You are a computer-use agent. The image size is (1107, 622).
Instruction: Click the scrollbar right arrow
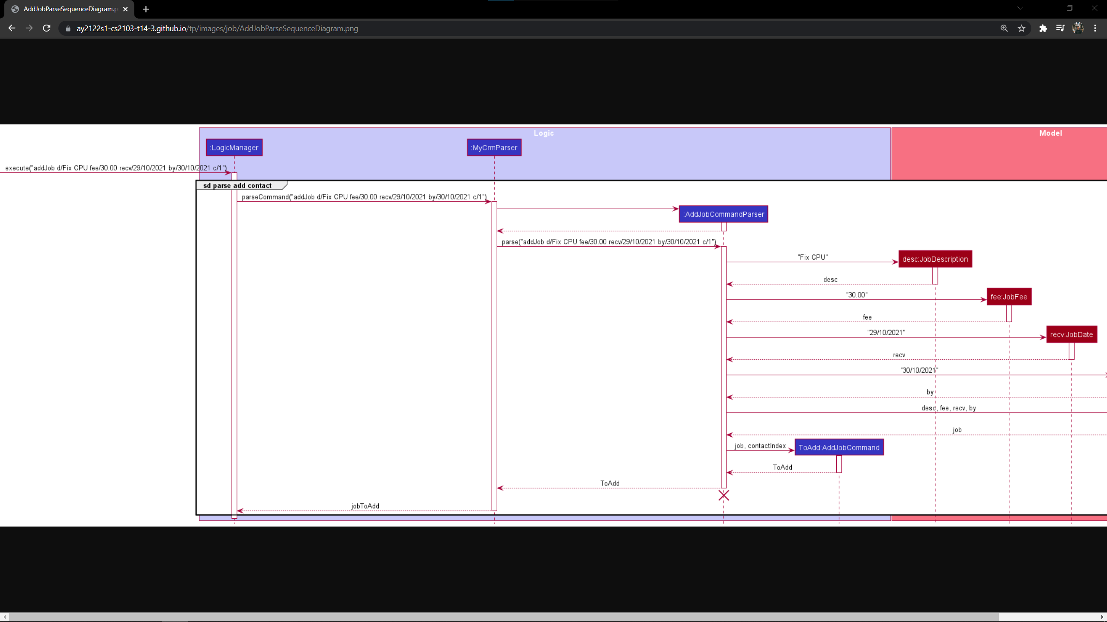[x=1102, y=617]
